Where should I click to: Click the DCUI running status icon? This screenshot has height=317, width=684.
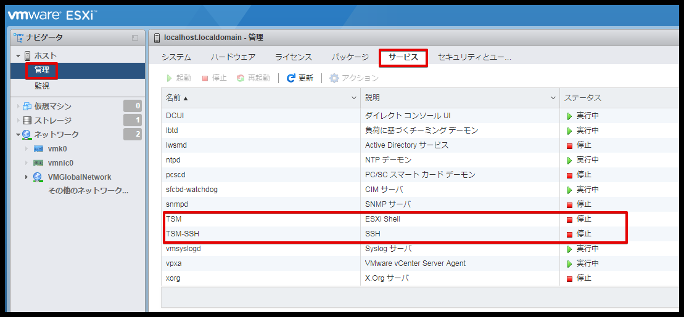(569, 116)
